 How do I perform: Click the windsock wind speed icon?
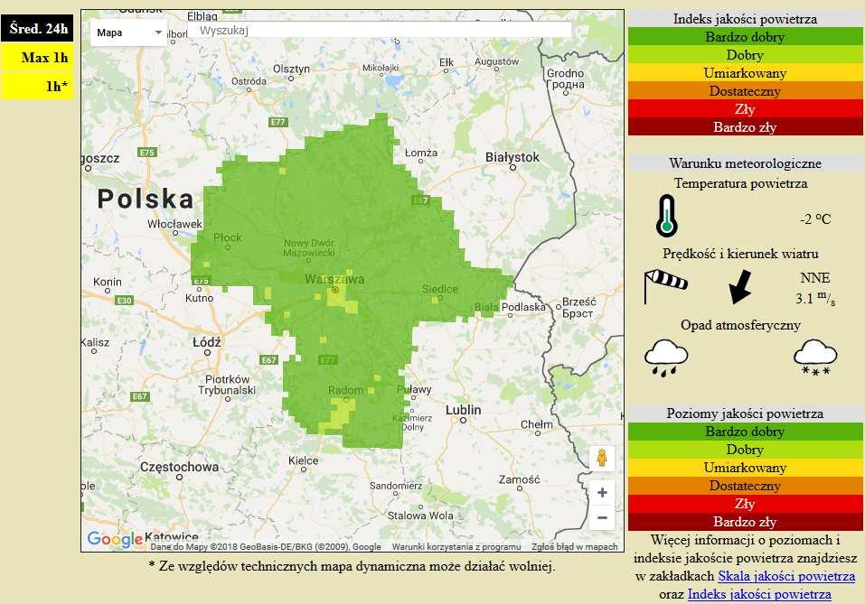(x=665, y=286)
